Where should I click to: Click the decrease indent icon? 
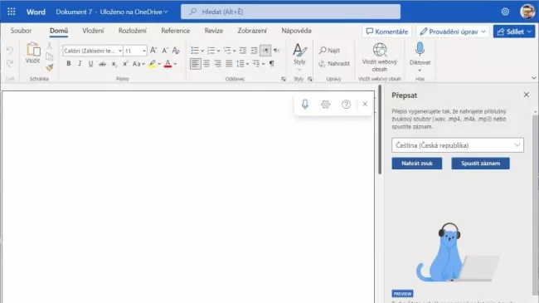point(243,51)
